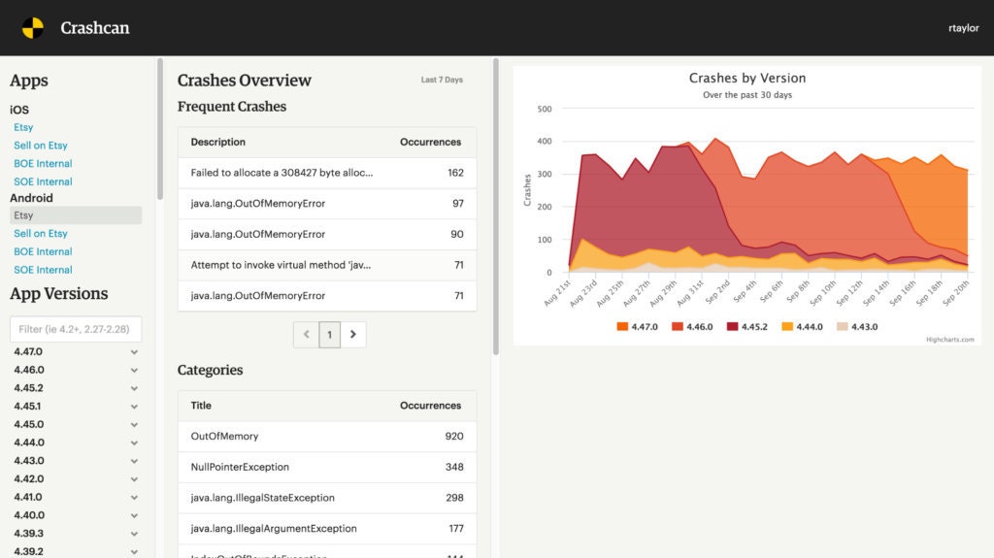
Task: Open BOE Internal under Android
Action: point(43,251)
